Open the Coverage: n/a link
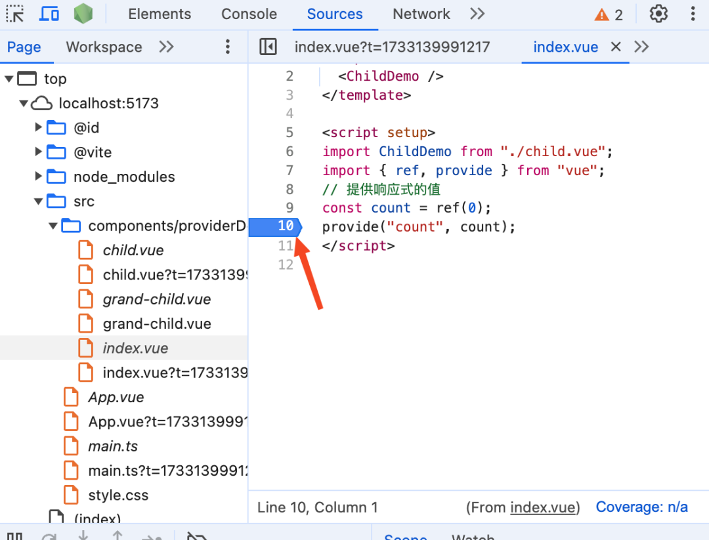 click(x=641, y=507)
